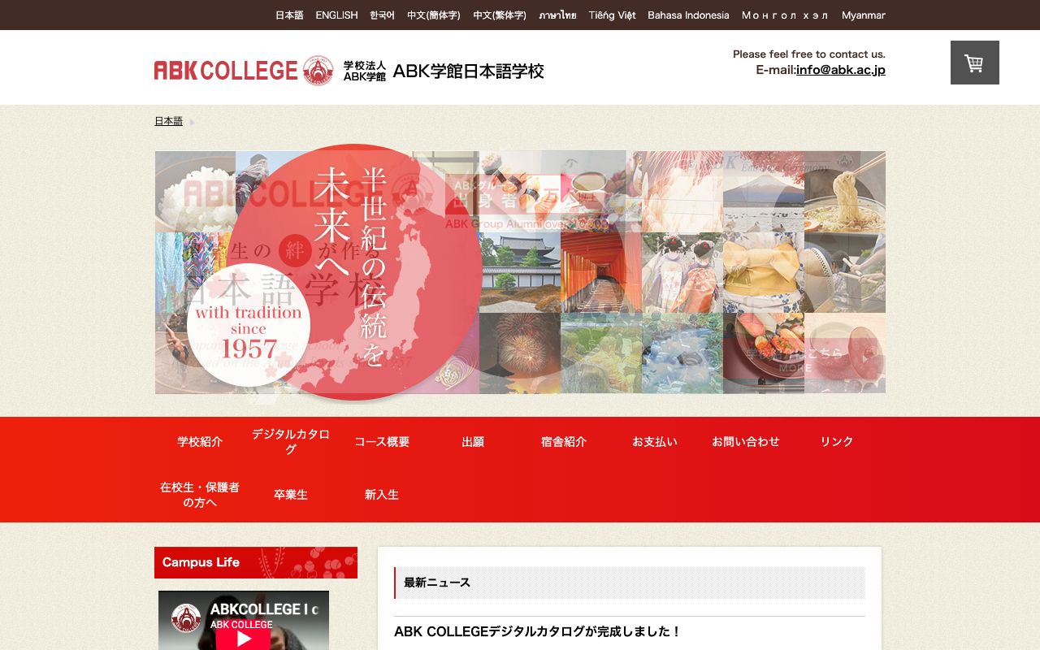Go to 宿舎紹介 page
The width and height of the screenshot is (1040, 650).
[564, 442]
